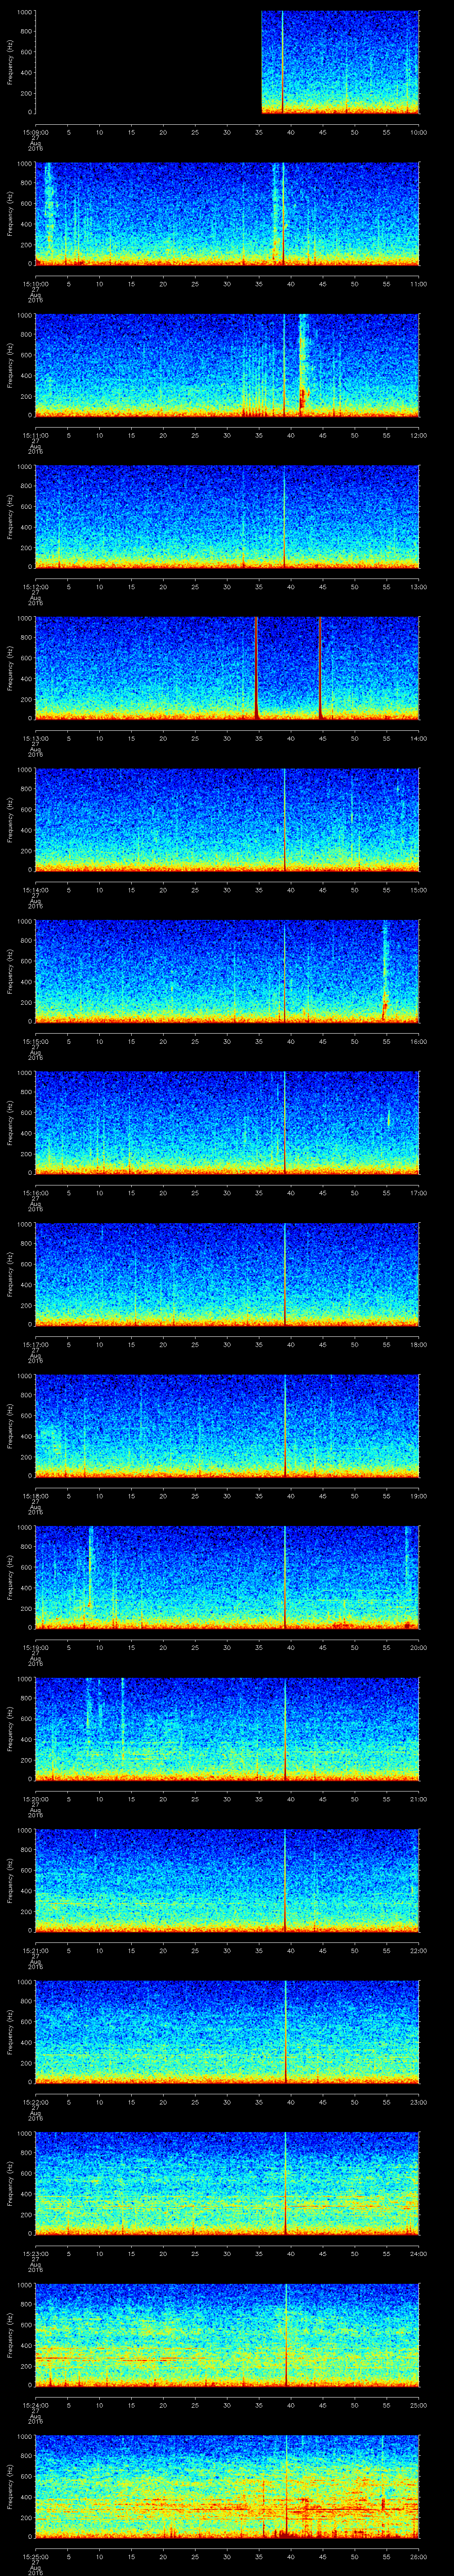Click the red line at 45 seconds in 15:13 panel
Image resolution: width=454 pixels, height=2576 pixels.
point(319,668)
